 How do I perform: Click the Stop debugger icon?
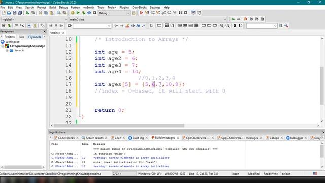point(186,13)
